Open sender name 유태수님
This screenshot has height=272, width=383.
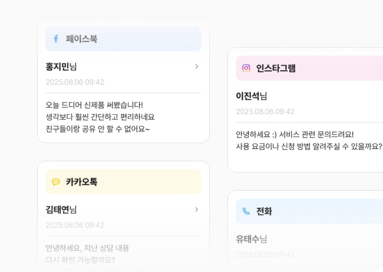point(252,239)
